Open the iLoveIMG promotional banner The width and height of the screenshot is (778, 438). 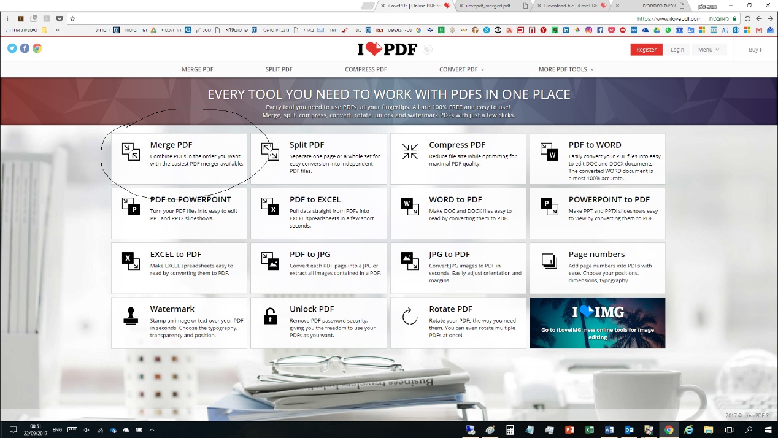click(x=598, y=323)
